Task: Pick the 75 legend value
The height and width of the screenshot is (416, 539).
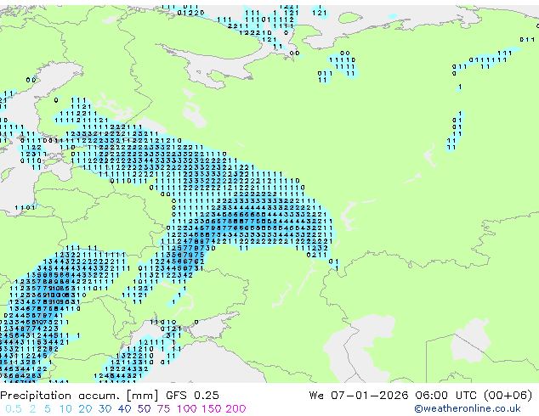Action: [x=163, y=409]
